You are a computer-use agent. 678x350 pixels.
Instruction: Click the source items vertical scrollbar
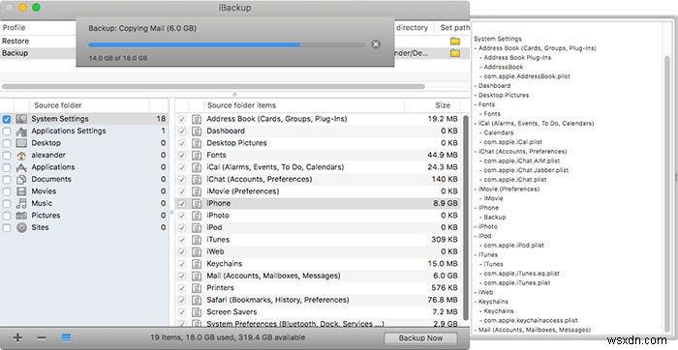click(465, 218)
